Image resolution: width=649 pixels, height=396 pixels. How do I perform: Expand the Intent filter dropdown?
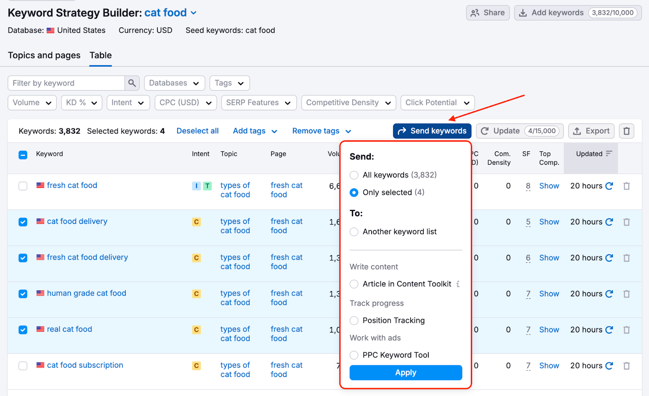coord(128,102)
